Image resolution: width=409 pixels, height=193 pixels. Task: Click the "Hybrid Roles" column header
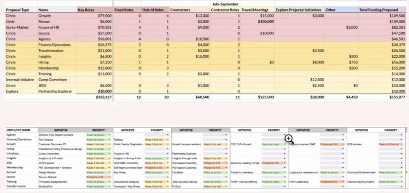(x=153, y=10)
